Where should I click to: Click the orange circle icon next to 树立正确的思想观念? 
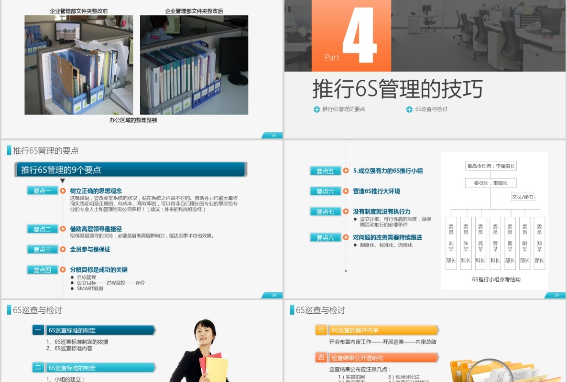[63, 191]
